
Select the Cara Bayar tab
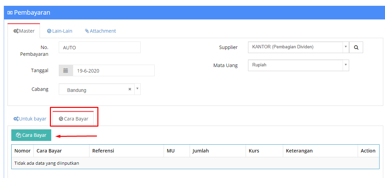click(x=73, y=119)
